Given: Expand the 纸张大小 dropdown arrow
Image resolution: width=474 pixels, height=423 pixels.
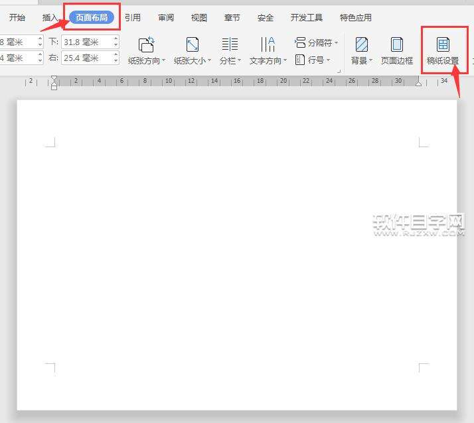Looking at the screenshot, I should pos(209,60).
